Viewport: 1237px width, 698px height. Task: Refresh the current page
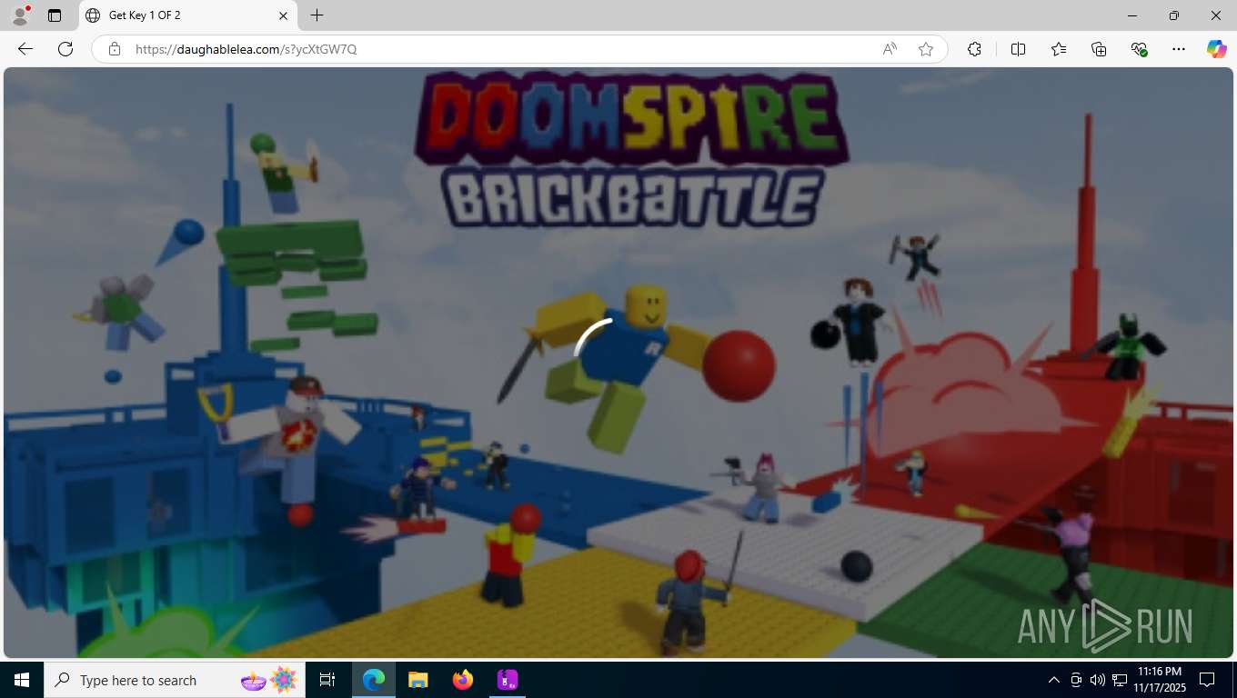point(65,49)
